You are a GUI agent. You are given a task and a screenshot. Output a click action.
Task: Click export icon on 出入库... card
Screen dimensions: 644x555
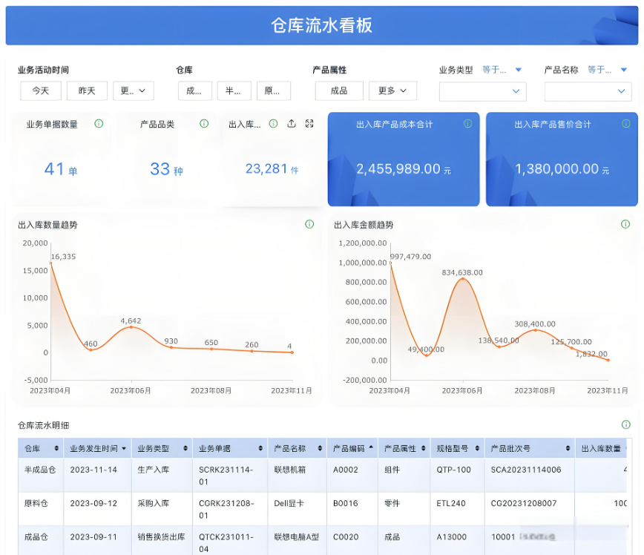click(x=292, y=123)
